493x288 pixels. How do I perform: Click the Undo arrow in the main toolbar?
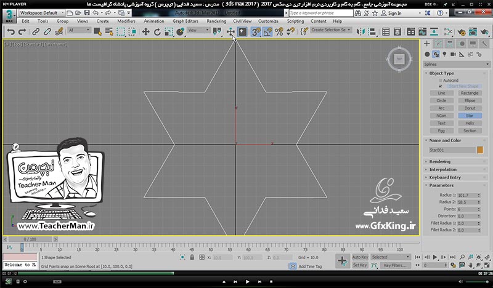click(10, 31)
